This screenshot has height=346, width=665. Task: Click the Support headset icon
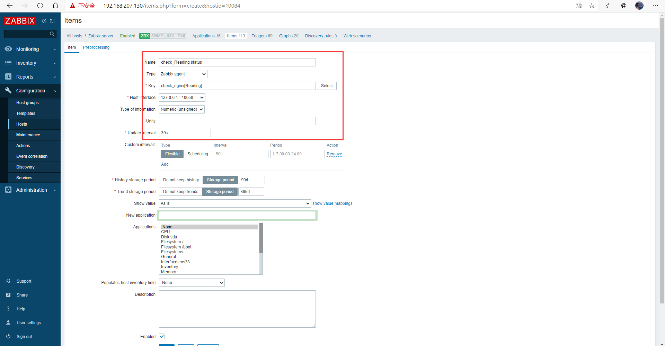click(x=8, y=281)
